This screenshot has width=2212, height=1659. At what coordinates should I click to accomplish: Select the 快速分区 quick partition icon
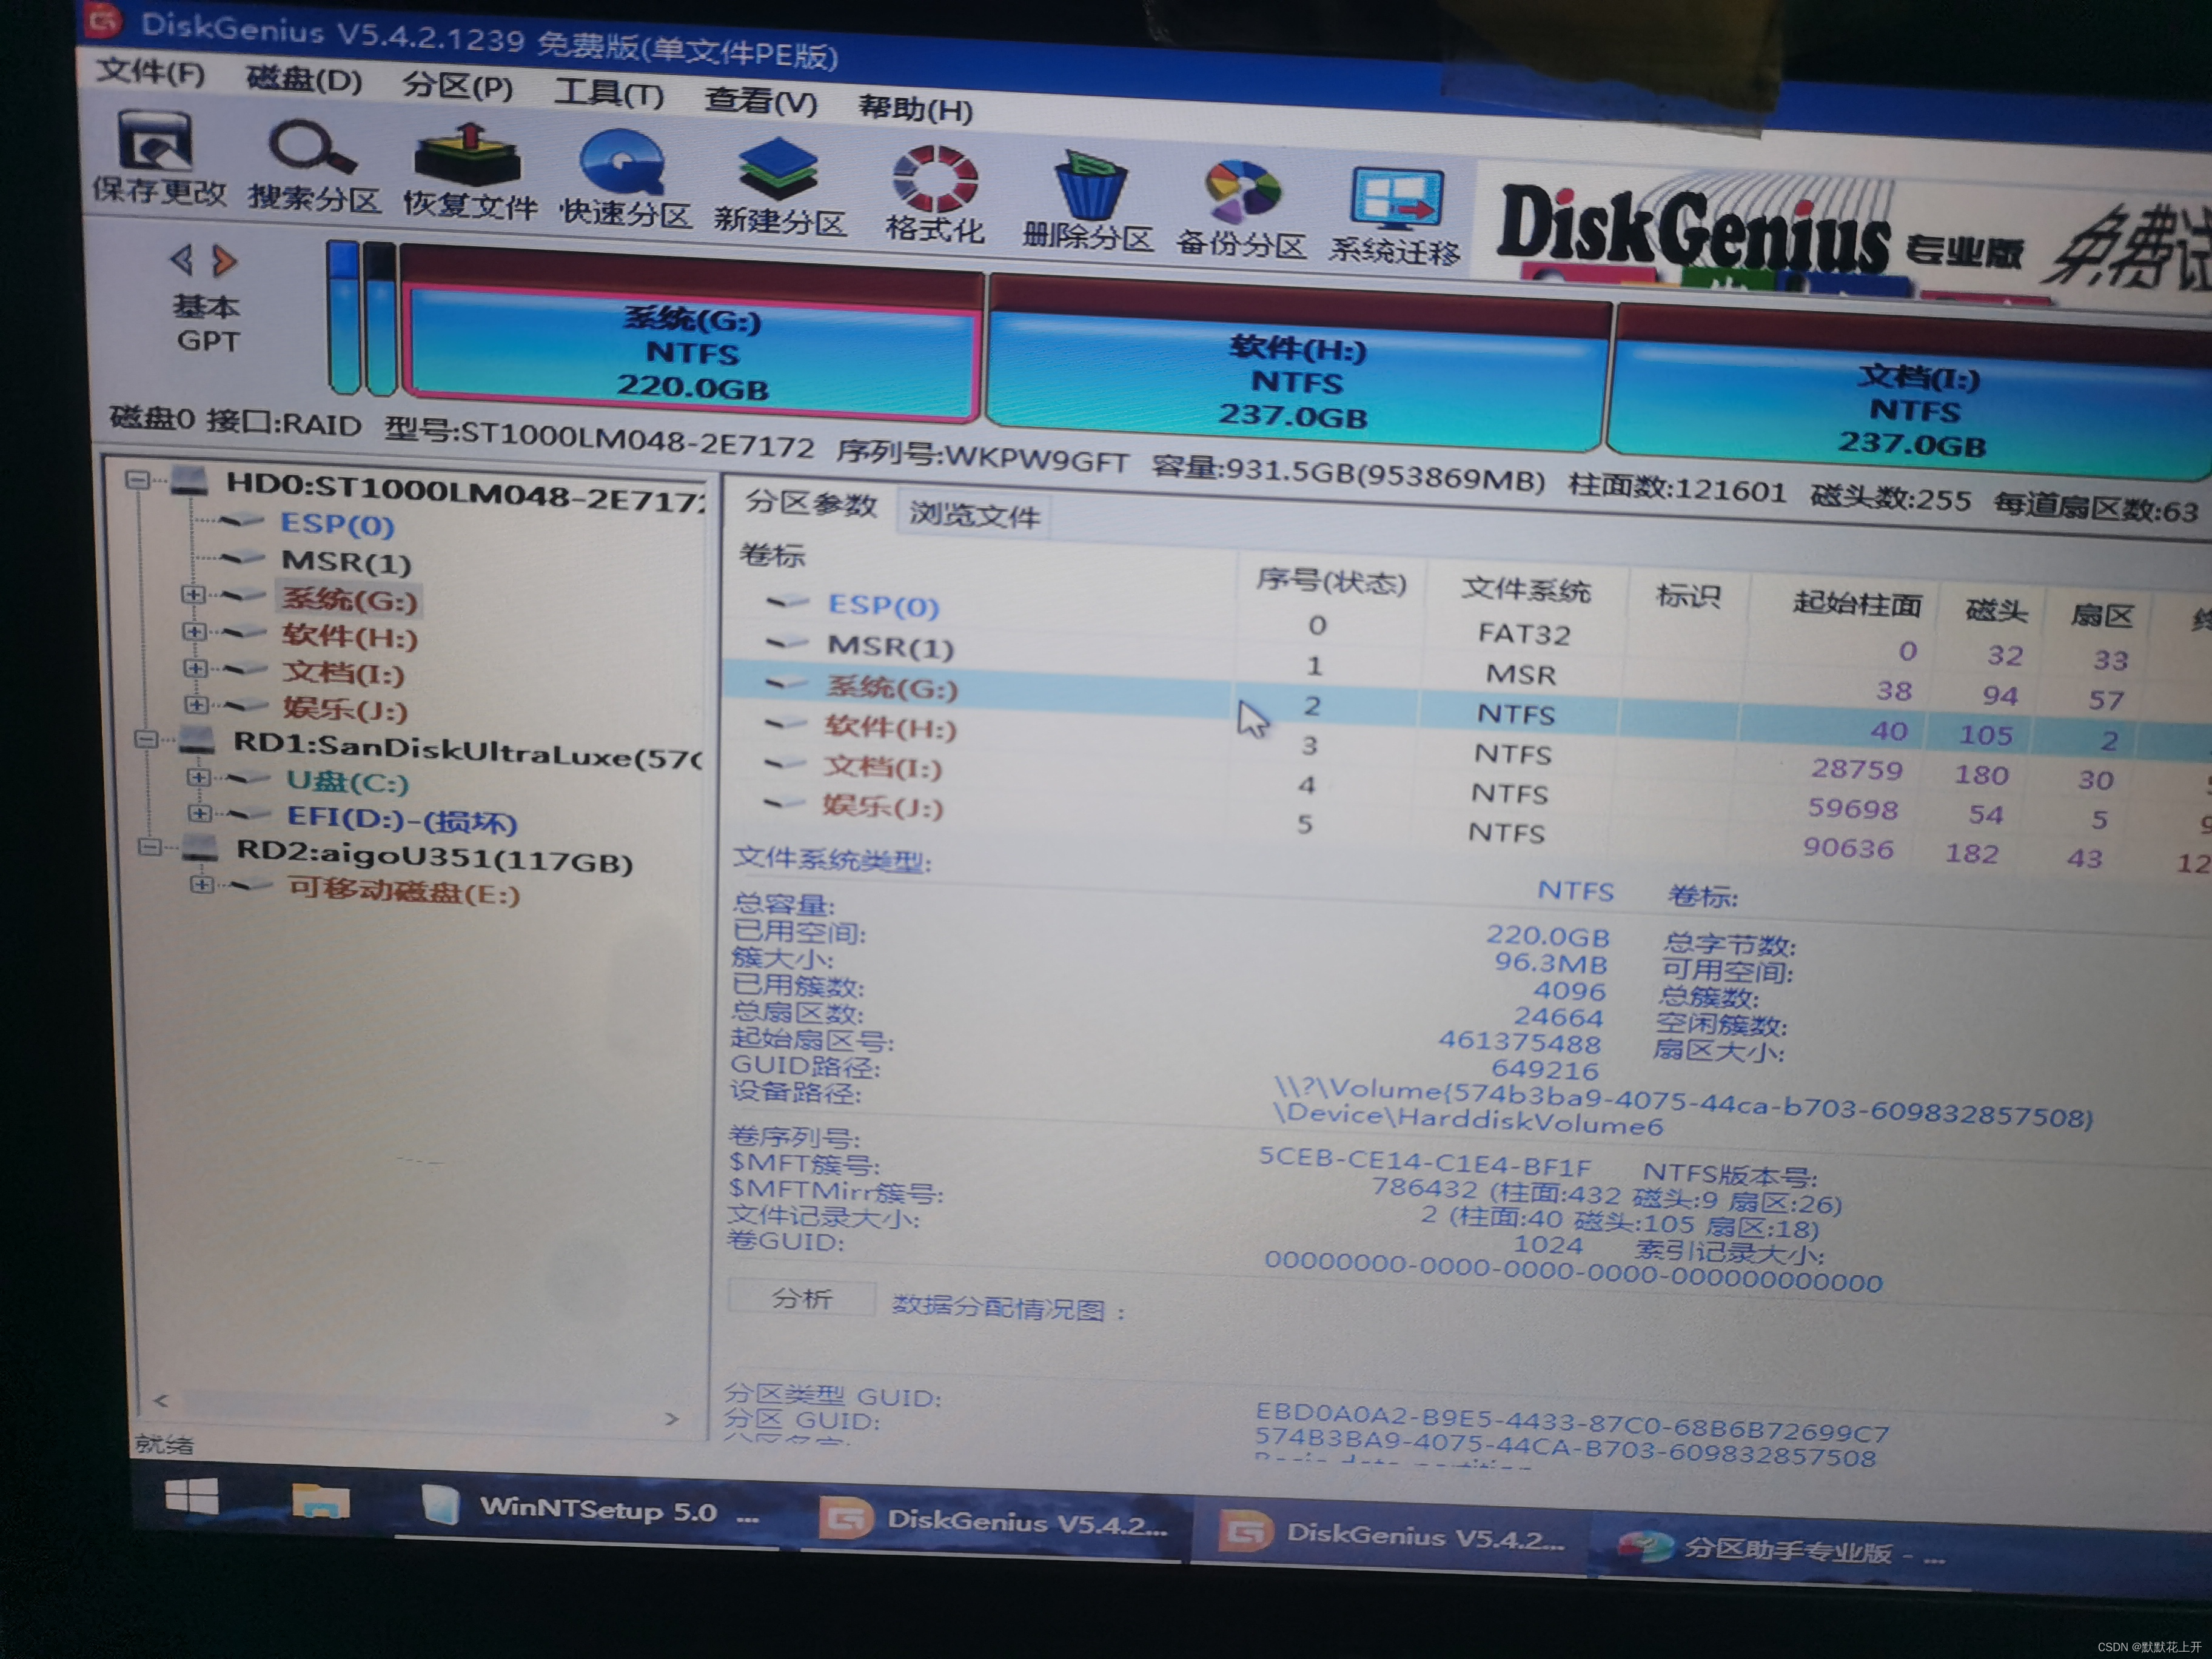624,178
